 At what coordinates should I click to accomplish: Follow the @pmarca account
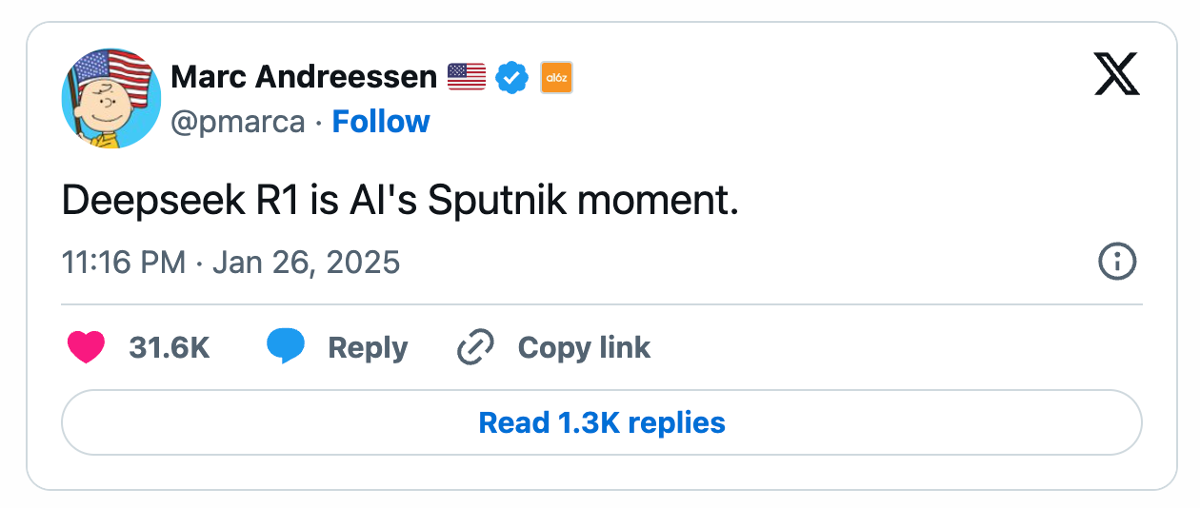tap(381, 122)
